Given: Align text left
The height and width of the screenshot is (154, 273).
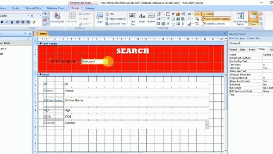Looking at the screenshot, I should 18,22.
